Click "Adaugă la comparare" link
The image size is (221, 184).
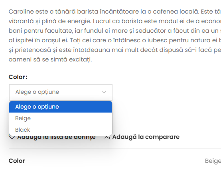pyautogui.click(x=146, y=137)
